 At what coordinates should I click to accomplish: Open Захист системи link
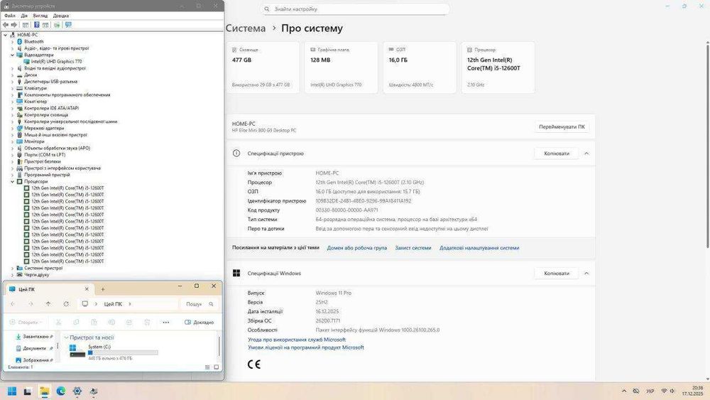tap(413, 248)
